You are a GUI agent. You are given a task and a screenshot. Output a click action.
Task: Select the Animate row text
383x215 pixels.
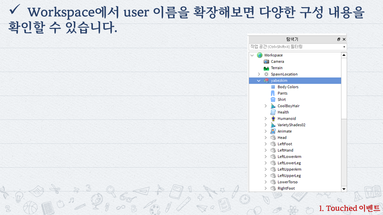click(x=284, y=131)
